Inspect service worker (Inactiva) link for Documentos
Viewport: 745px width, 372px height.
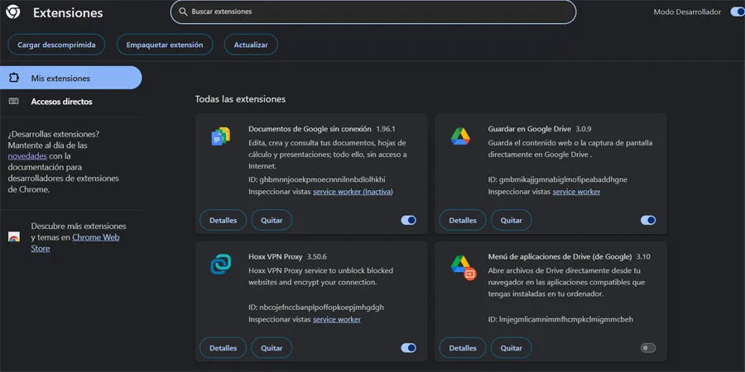(x=353, y=192)
